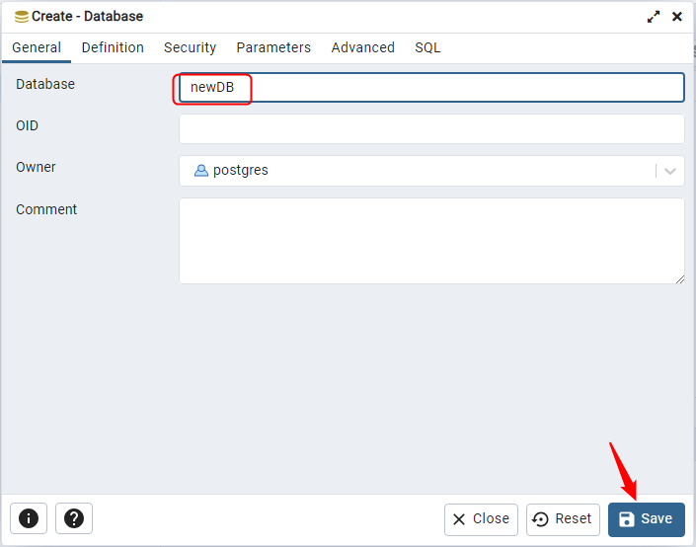Open the Owner combo box showing postgres

(x=431, y=171)
